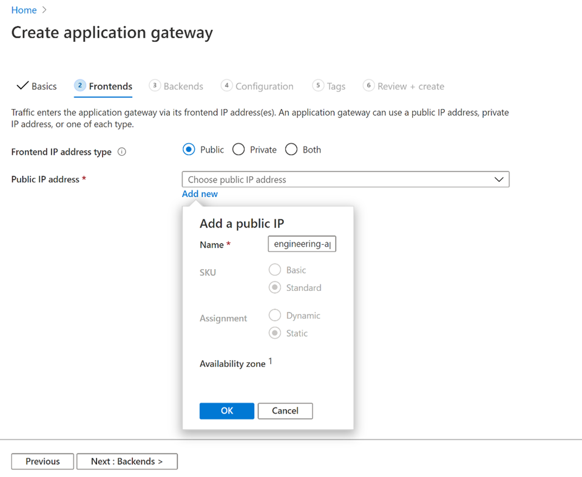
Task: Jump to Review + create tab
Action: tap(404, 86)
